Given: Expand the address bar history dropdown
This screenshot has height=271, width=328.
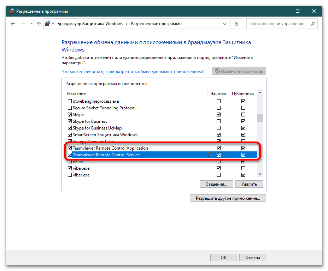Looking at the screenshot, I should 225,24.
